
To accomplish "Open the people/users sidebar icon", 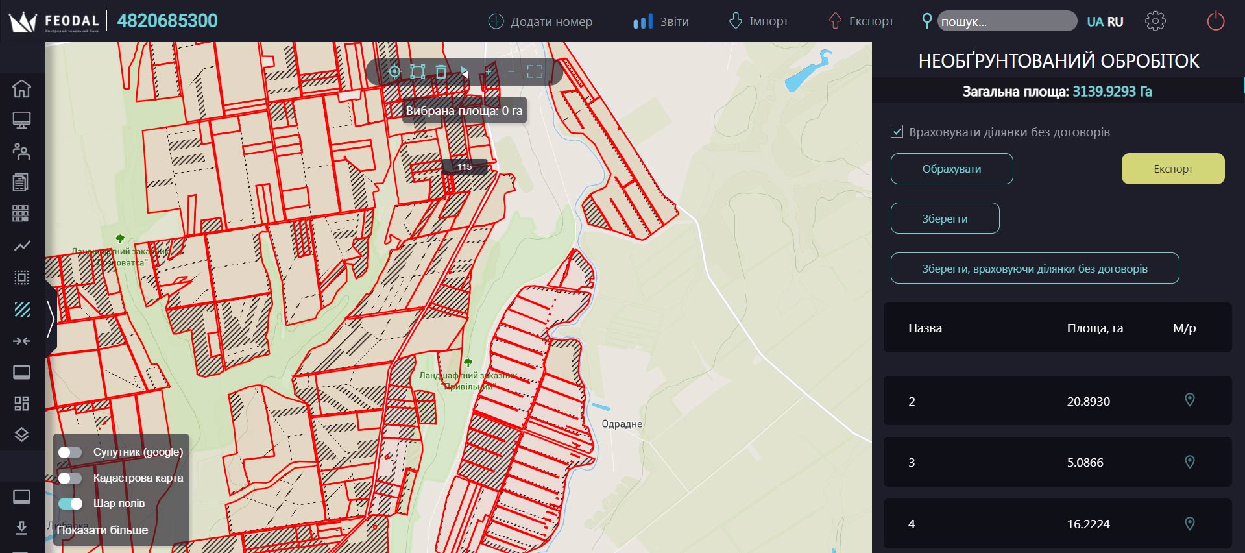I will (21, 151).
